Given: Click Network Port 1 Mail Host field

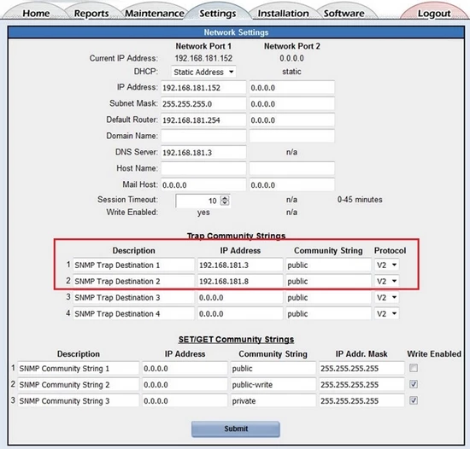Looking at the screenshot, I should (203, 184).
